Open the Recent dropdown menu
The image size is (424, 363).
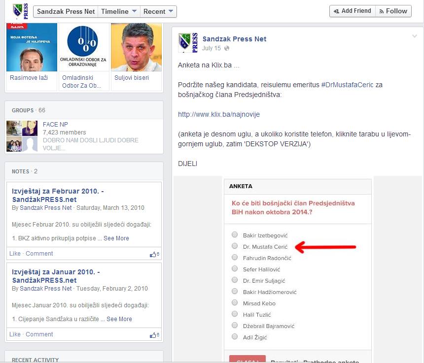[158, 11]
